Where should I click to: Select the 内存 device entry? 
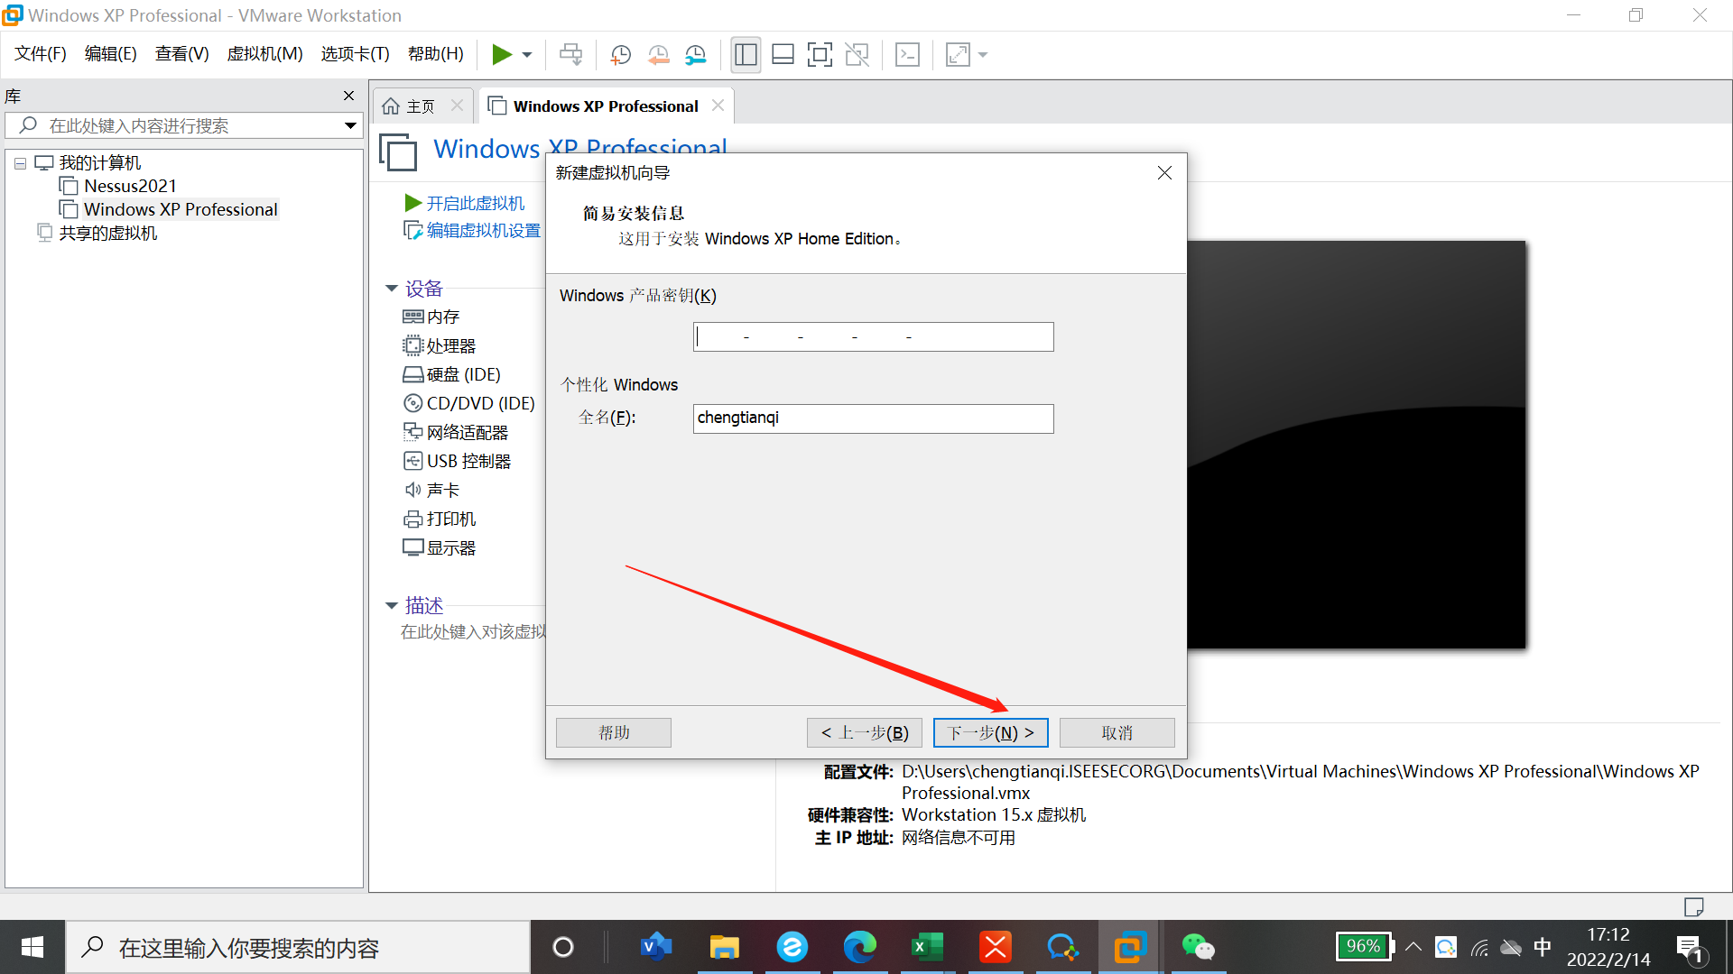click(x=431, y=317)
